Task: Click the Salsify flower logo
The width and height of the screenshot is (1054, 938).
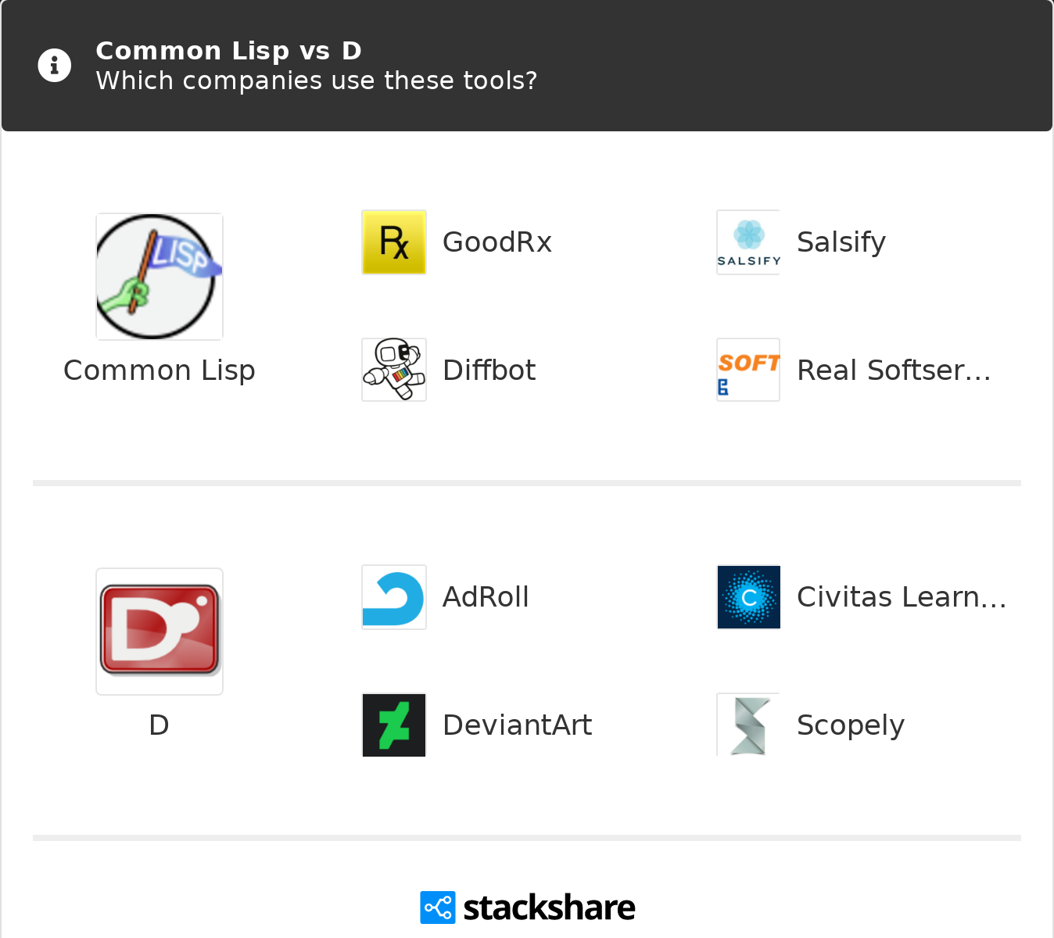Action: click(748, 242)
